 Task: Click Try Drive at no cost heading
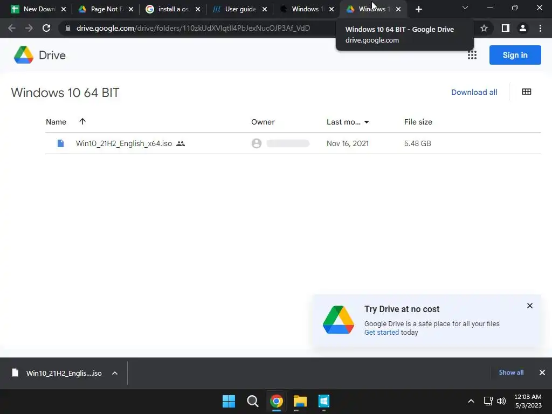(402, 309)
